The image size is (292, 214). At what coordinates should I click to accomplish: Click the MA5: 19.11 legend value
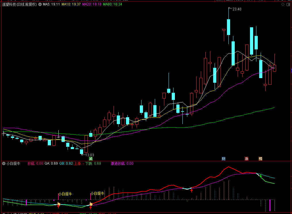click(51, 4)
